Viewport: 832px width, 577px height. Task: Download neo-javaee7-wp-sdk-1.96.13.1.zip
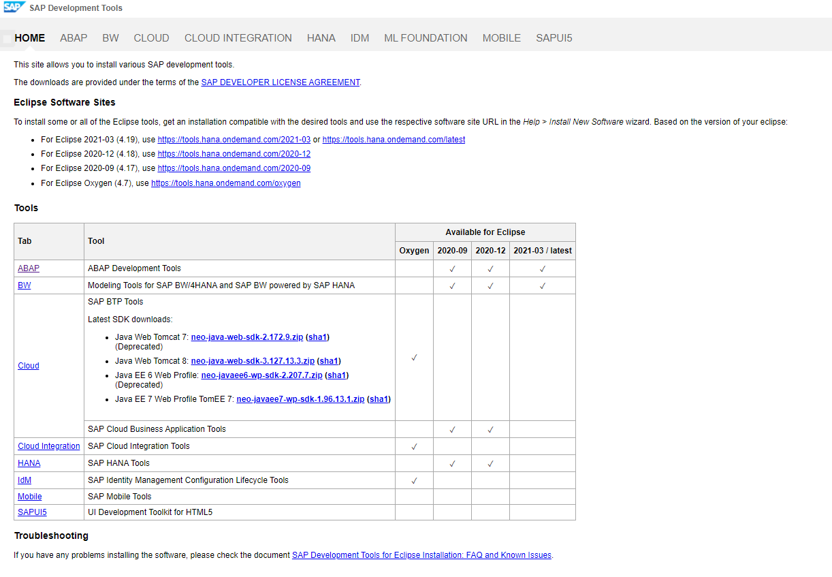pos(300,399)
